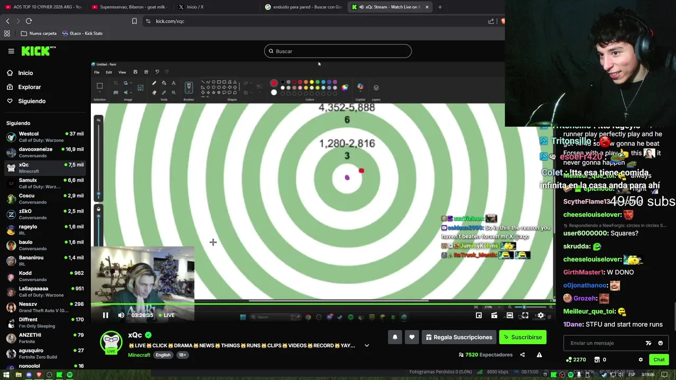Mute the stream volume
Viewport: 676px width, 380px height.
coord(121,315)
